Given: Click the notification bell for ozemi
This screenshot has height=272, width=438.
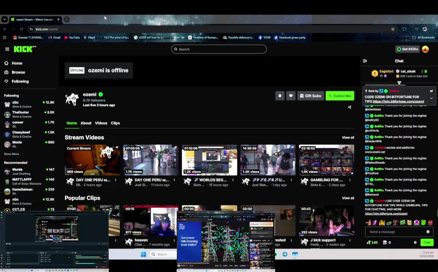Looking at the screenshot, I should pyautogui.click(x=280, y=96).
